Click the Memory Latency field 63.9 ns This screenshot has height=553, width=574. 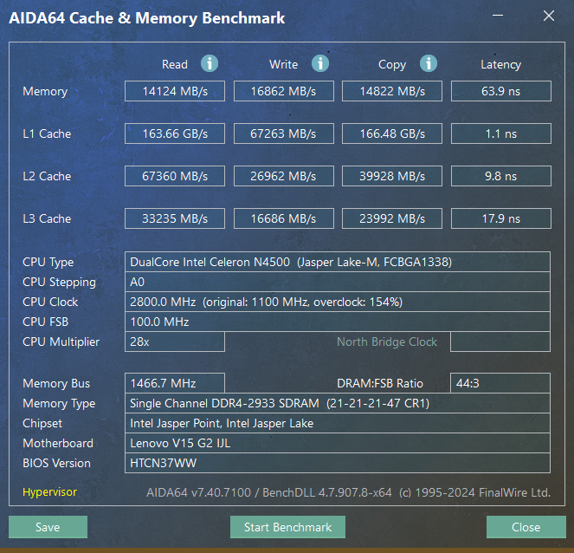pos(500,91)
